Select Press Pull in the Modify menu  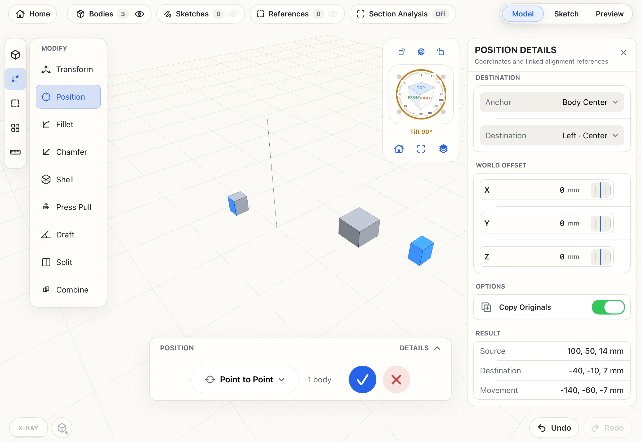(x=68, y=207)
